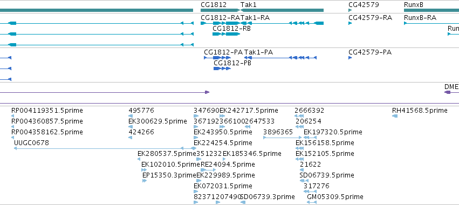This screenshot has height=205, width=459.
Task: Click the Tak1-PA coding sequence line
Action: tap(280, 58)
